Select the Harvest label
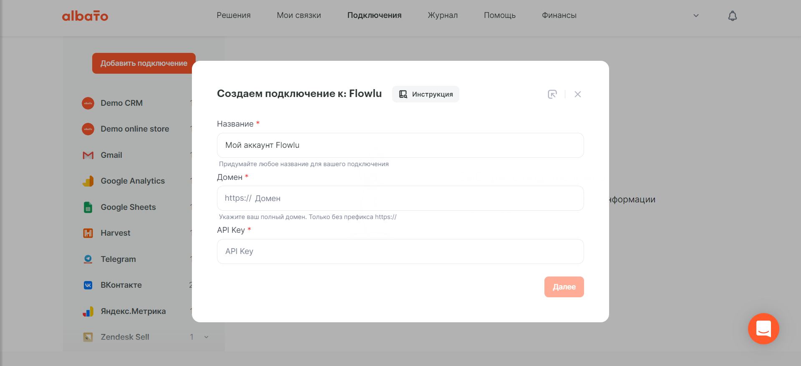The width and height of the screenshot is (801, 366). click(116, 233)
